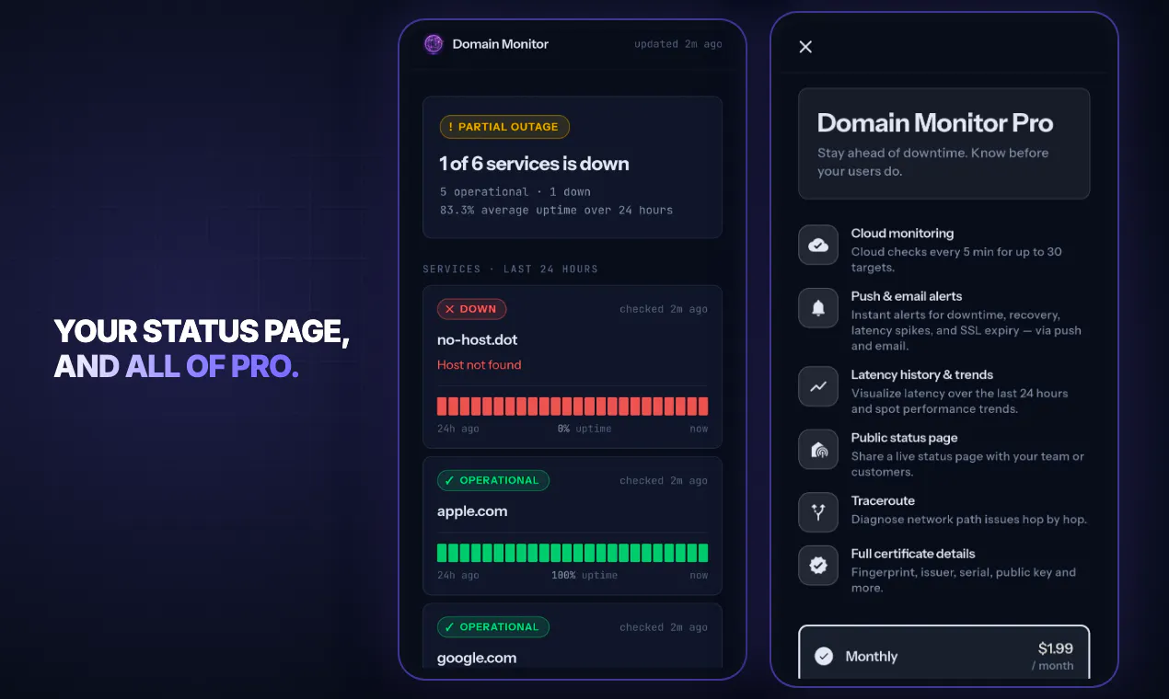Screen dimensions: 1169x699
Task: Open the apple.com service name
Action: point(472,511)
